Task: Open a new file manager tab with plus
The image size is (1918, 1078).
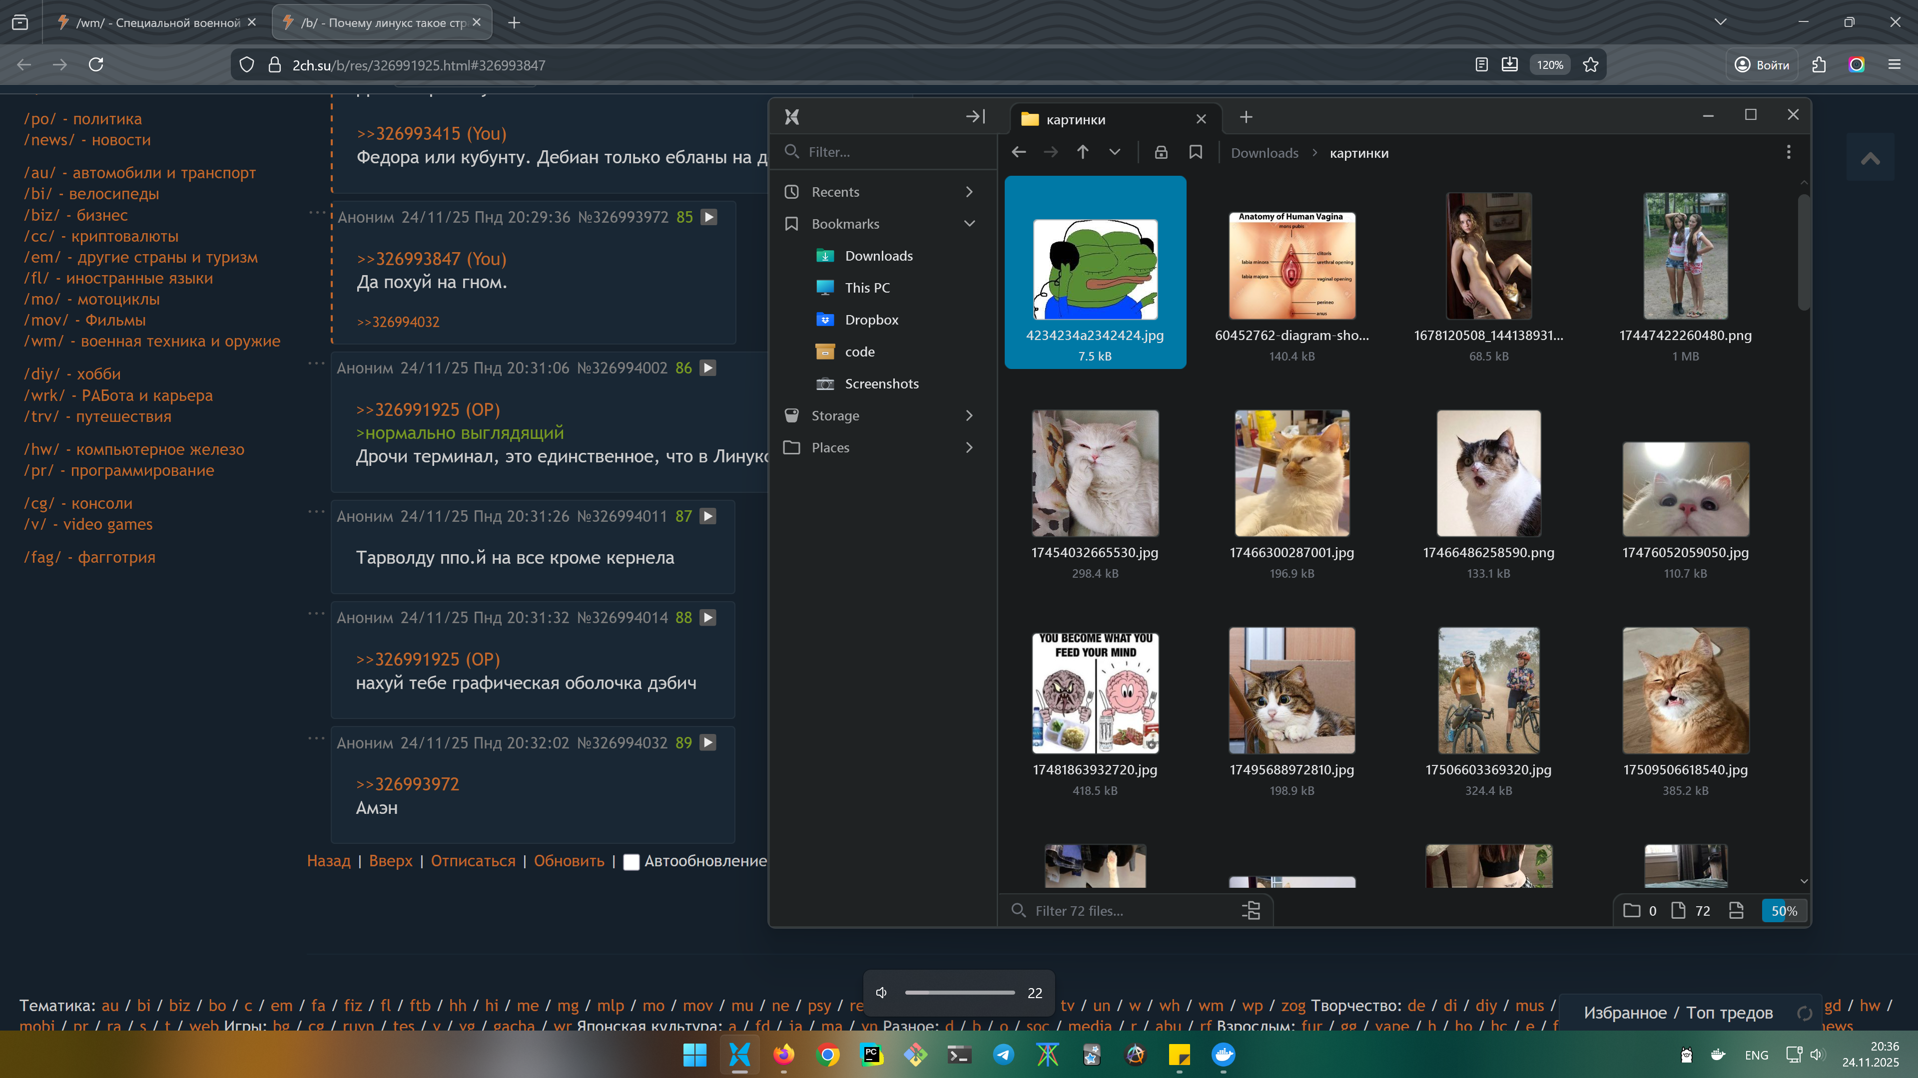Action: click(x=1246, y=117)
